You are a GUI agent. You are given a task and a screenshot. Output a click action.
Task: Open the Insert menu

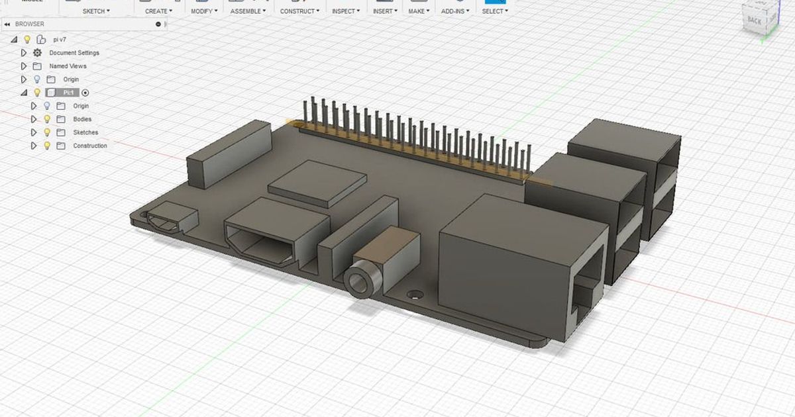pos(384,11)
